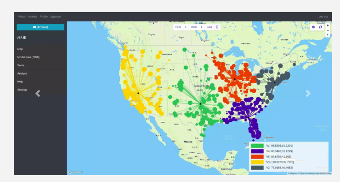Click dark gray V2 legend swatch

[257, 167]
